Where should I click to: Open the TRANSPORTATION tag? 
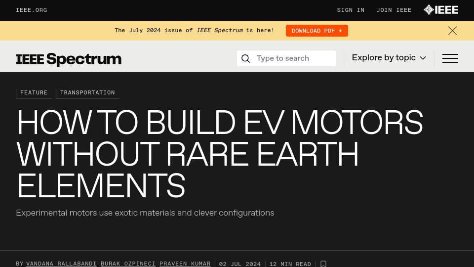click(x=87, y=93)
